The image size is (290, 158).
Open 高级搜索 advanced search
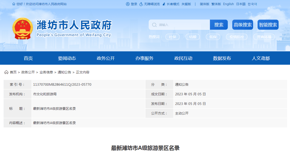point(242,25)
